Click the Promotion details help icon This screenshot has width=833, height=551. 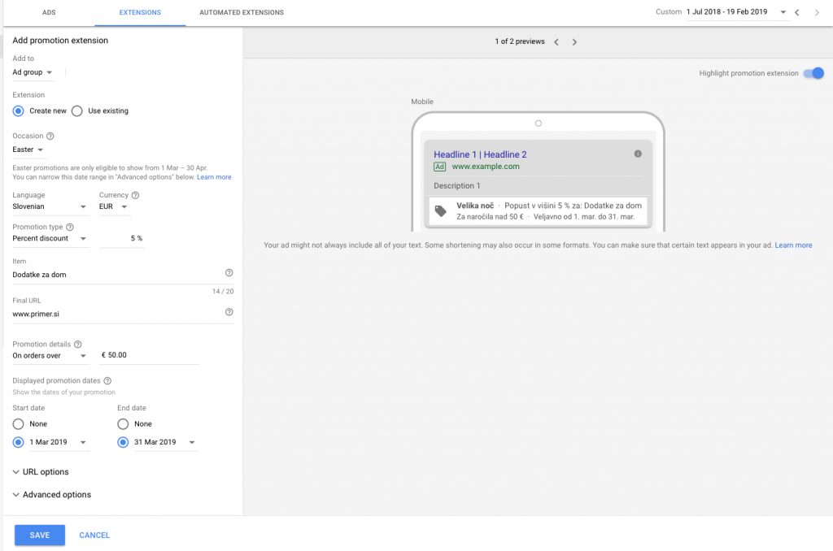coord(78,344)
